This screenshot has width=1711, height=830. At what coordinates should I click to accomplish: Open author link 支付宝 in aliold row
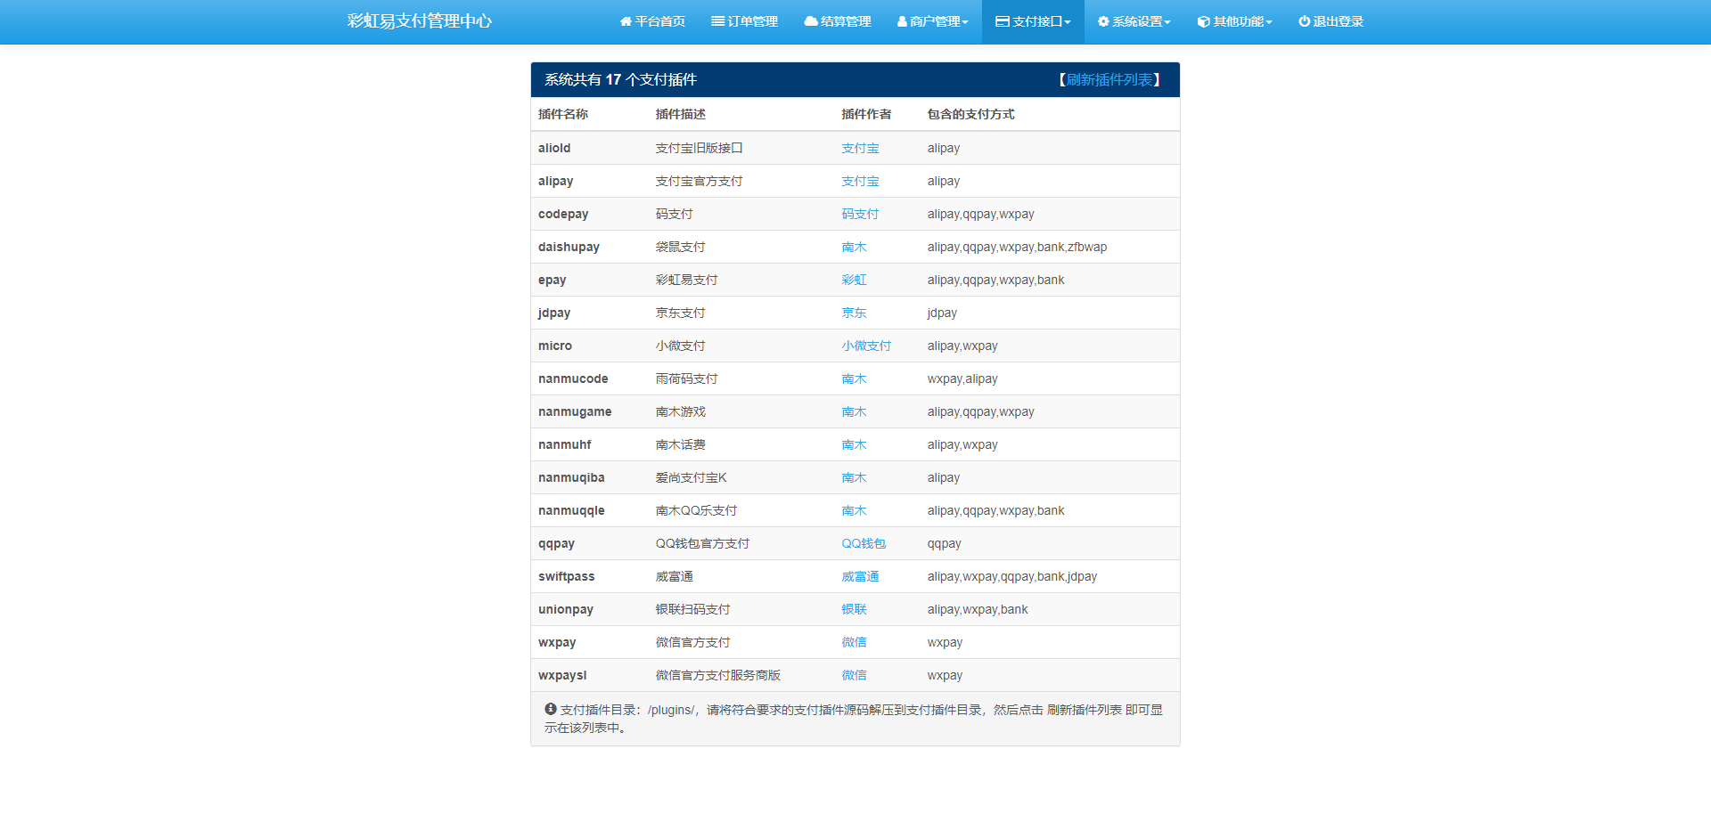click(x=860, y=149)
